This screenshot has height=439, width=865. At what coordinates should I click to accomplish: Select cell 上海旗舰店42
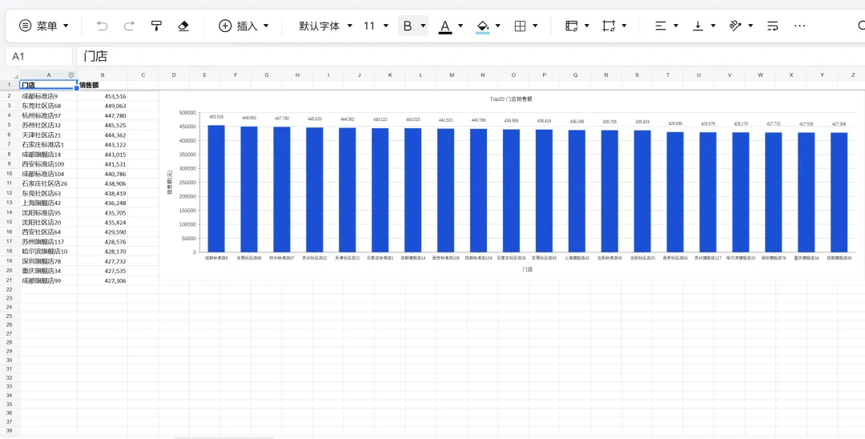click(49, 203)
